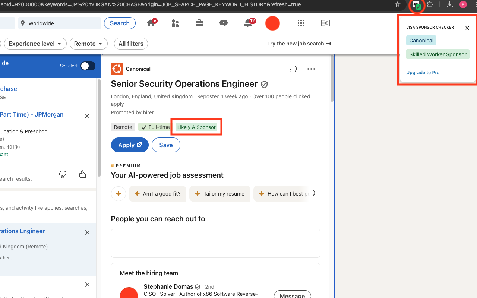The image size is (477, 298).
Task: Bookmark this page with star icon
Action: 398,4
